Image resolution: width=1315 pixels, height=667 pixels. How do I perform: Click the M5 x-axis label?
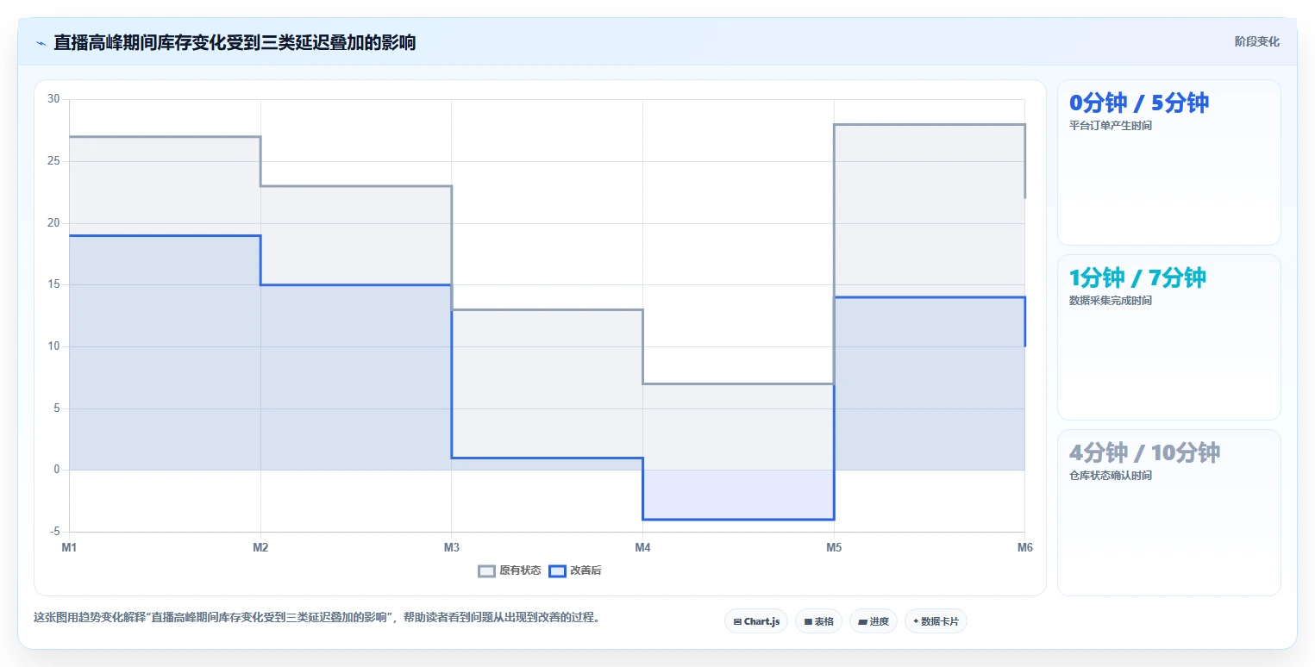(834, 547)
